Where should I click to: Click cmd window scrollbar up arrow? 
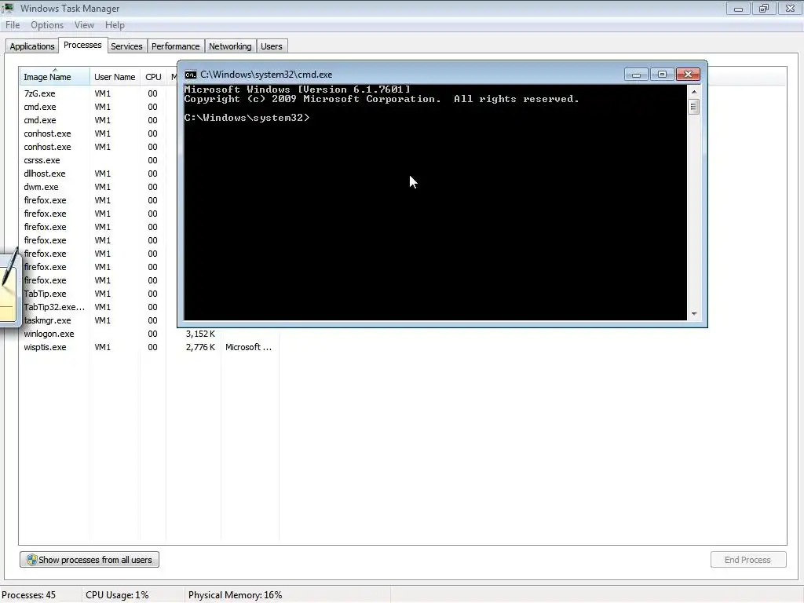coord(694,92)
